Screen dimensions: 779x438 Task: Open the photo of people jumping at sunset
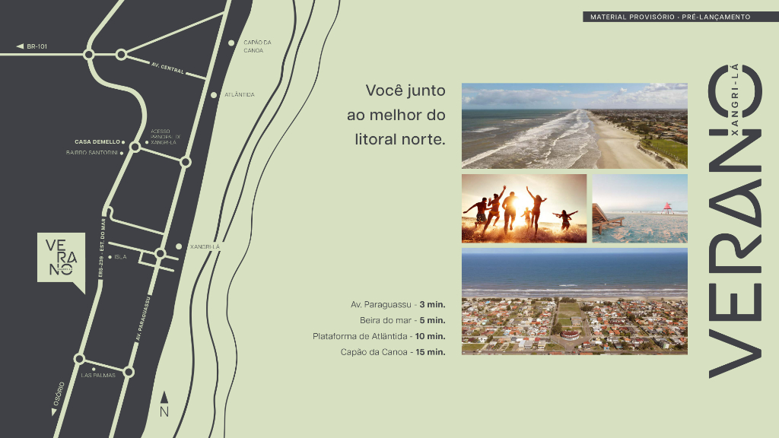point(524,208)
